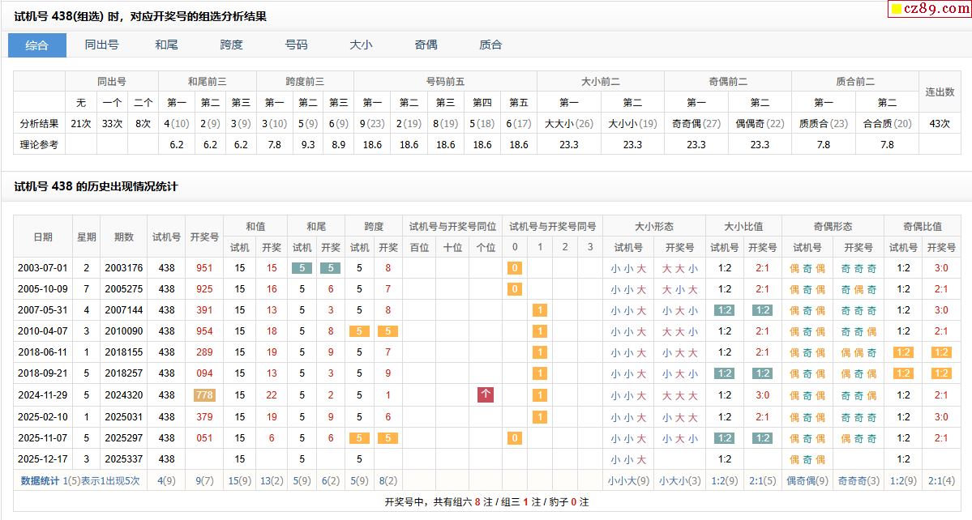Image resolution: width=972 pixels, height=520 pixels.
Task: Click the red up-arrow icon in 个位 column
Action: (x=486, y=394)
